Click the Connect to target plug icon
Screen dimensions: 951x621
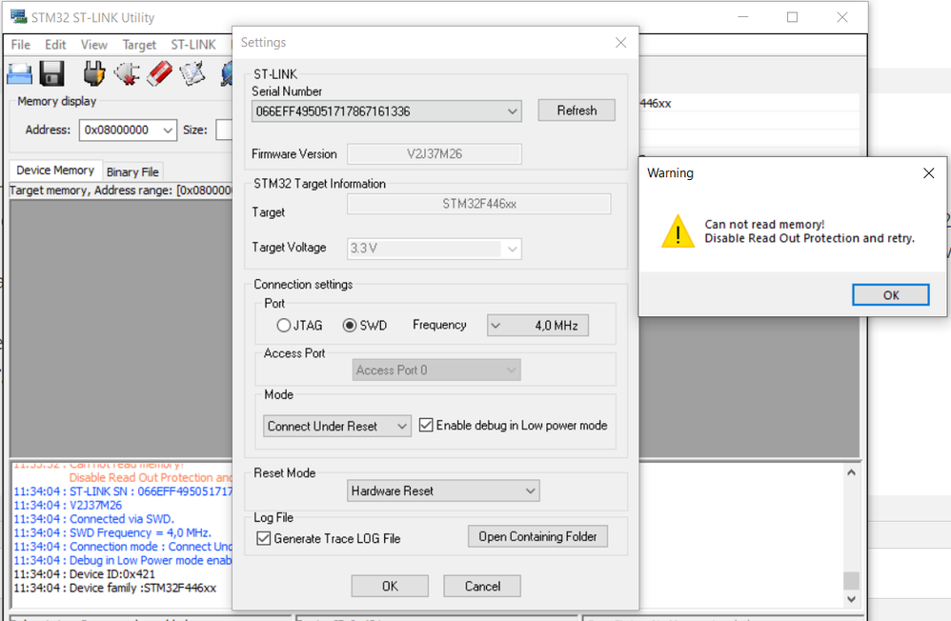[x=94, y=74]
